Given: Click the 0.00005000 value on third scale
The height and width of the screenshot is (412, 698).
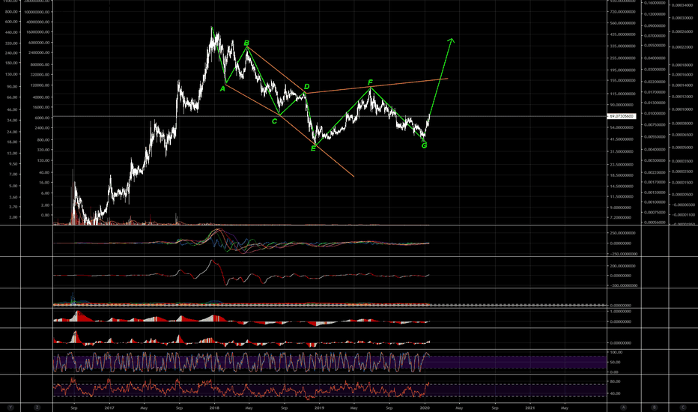Looking at the screenshot, I should pos(682,148).
